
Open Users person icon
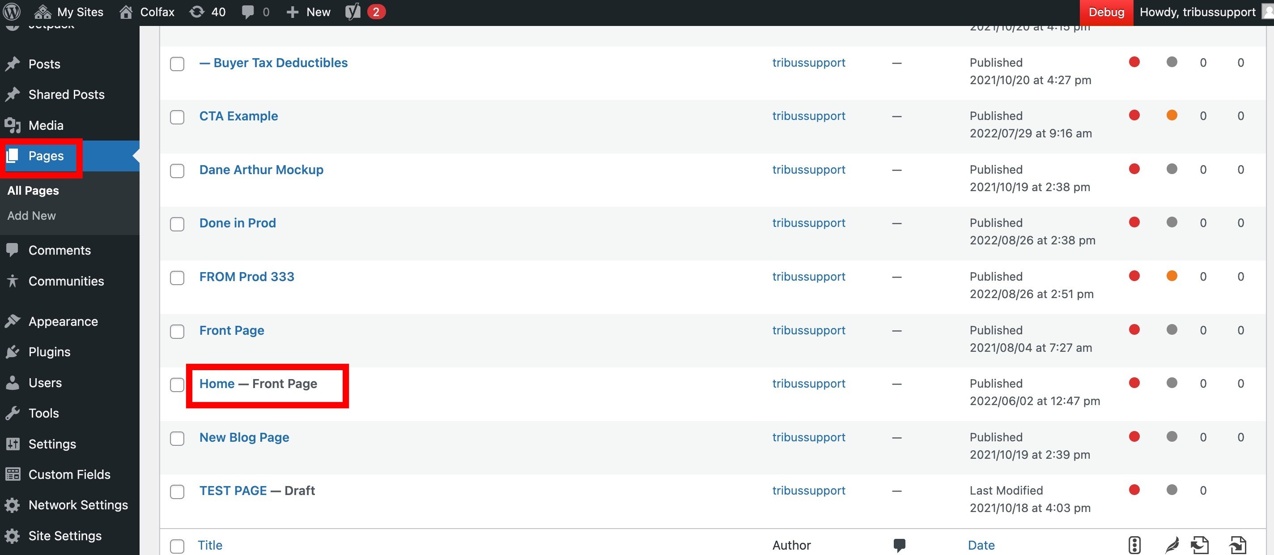tap(13, 383)
